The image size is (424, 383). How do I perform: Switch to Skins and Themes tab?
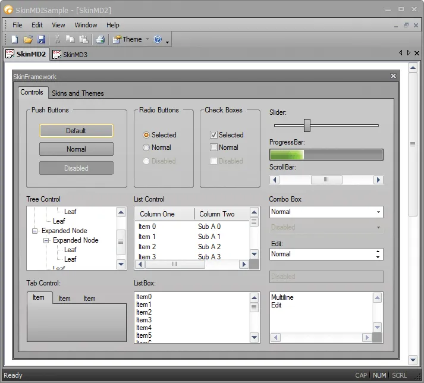[78, 93]
